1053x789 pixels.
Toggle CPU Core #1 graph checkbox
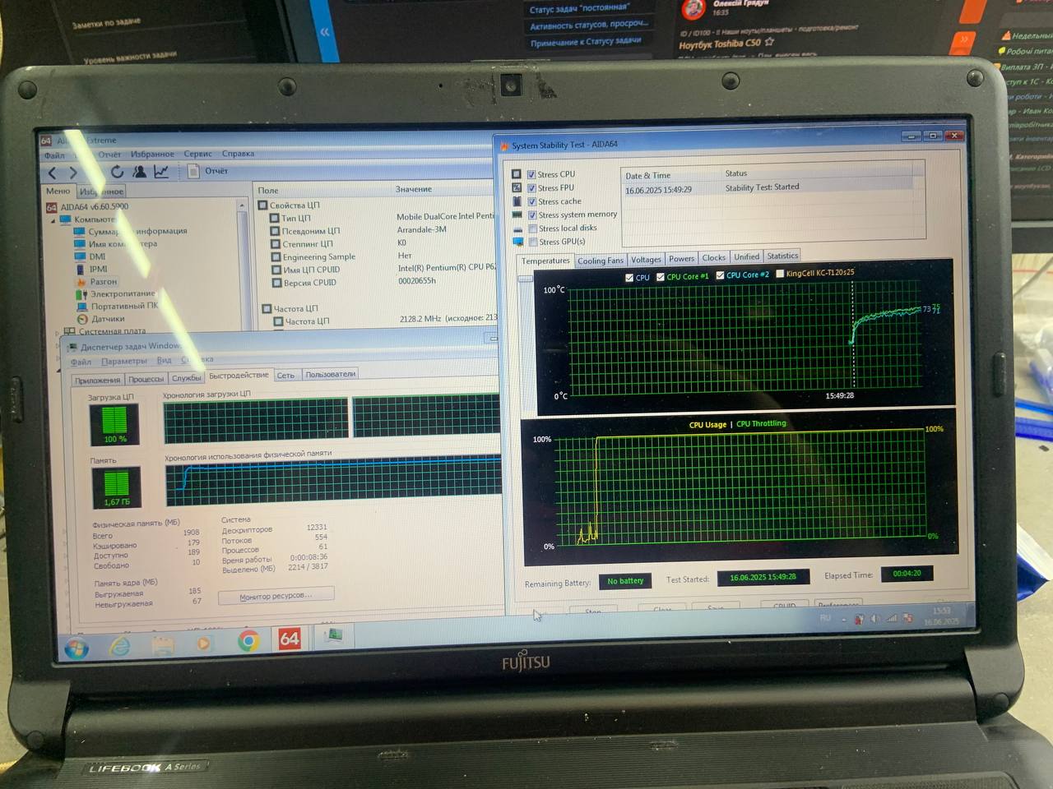(661, 277)
